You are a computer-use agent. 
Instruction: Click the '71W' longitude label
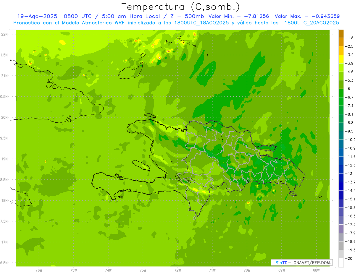click(x=212, y=270)
